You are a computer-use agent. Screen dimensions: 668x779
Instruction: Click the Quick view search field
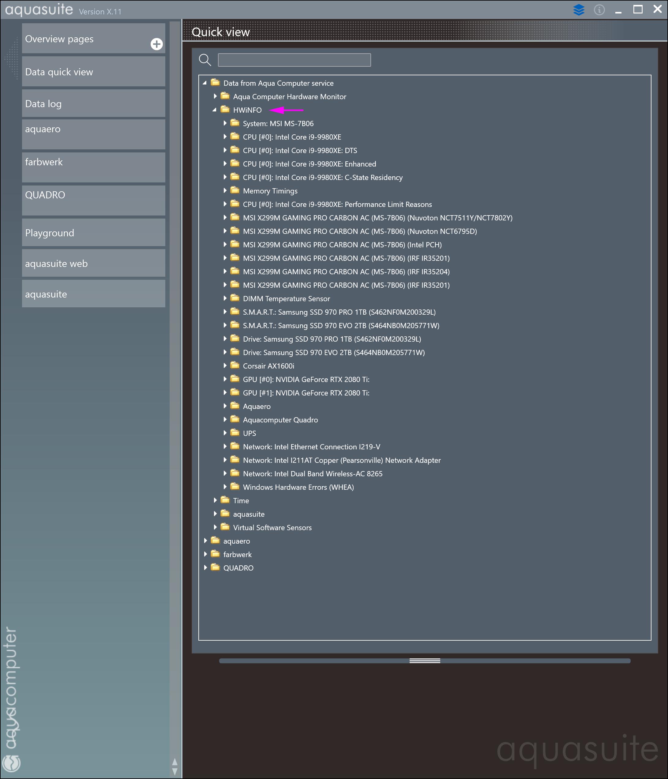pyautogui.click(x=295, y=60)
